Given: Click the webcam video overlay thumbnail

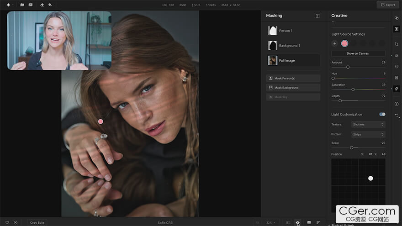Looking at the screenshot, I should [59, 41].
